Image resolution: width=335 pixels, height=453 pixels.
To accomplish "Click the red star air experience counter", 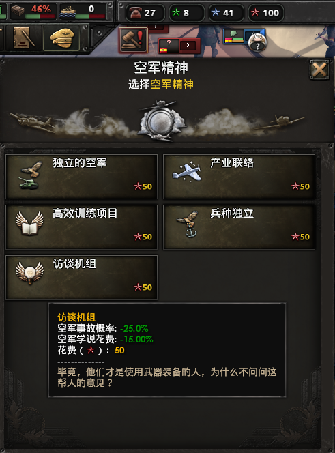I will 265,13.
